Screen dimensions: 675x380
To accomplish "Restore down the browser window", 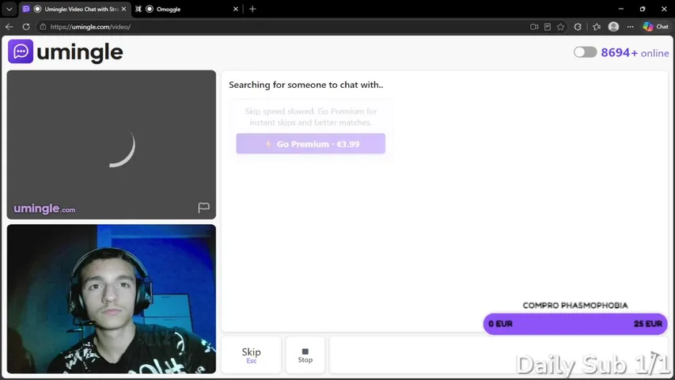I will [643, 9].
